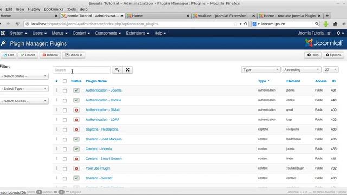Image resolution: width=347 pixels, height=195 pixels.
Task: Check the box for Authentication - Cookie
Action: (x=65, y=100)
